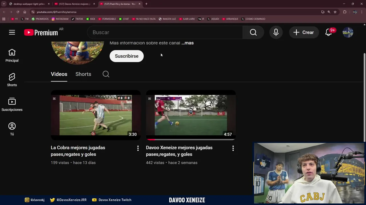Open the PROMIEDOS bookmark
The image size is (366, 205).
pos(40,19)
